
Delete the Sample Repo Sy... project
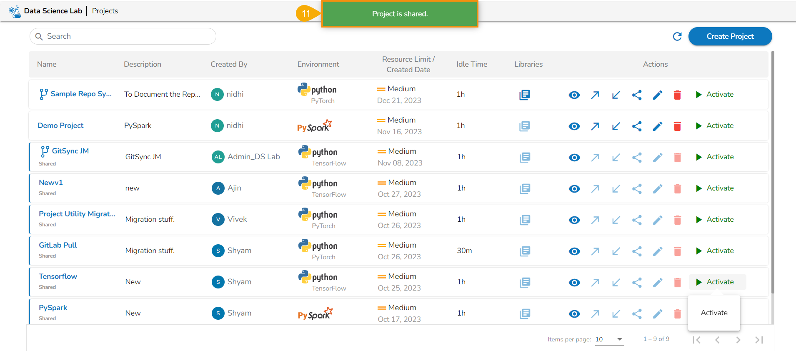677,95
